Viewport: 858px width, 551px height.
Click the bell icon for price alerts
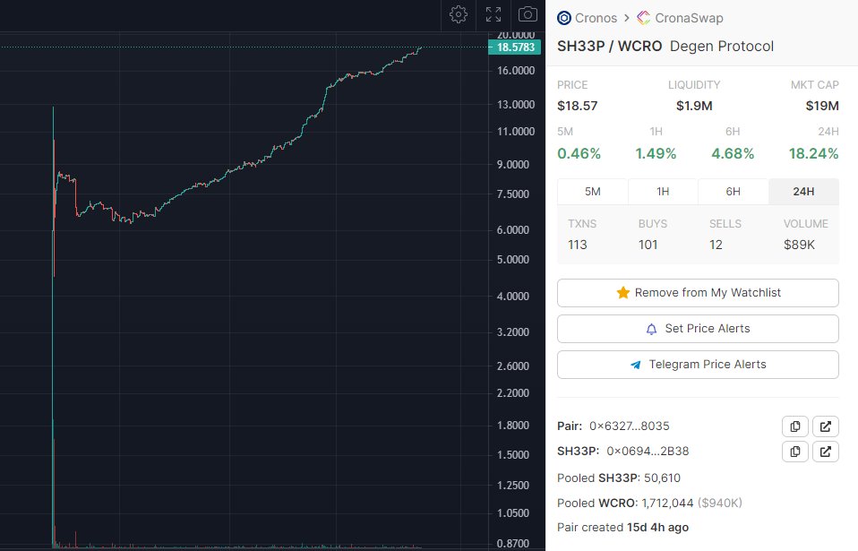pos(651,329)
